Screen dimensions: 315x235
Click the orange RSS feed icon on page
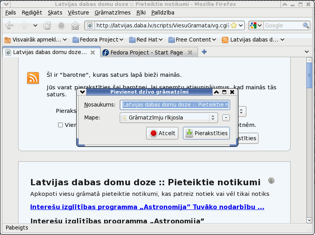33,78
